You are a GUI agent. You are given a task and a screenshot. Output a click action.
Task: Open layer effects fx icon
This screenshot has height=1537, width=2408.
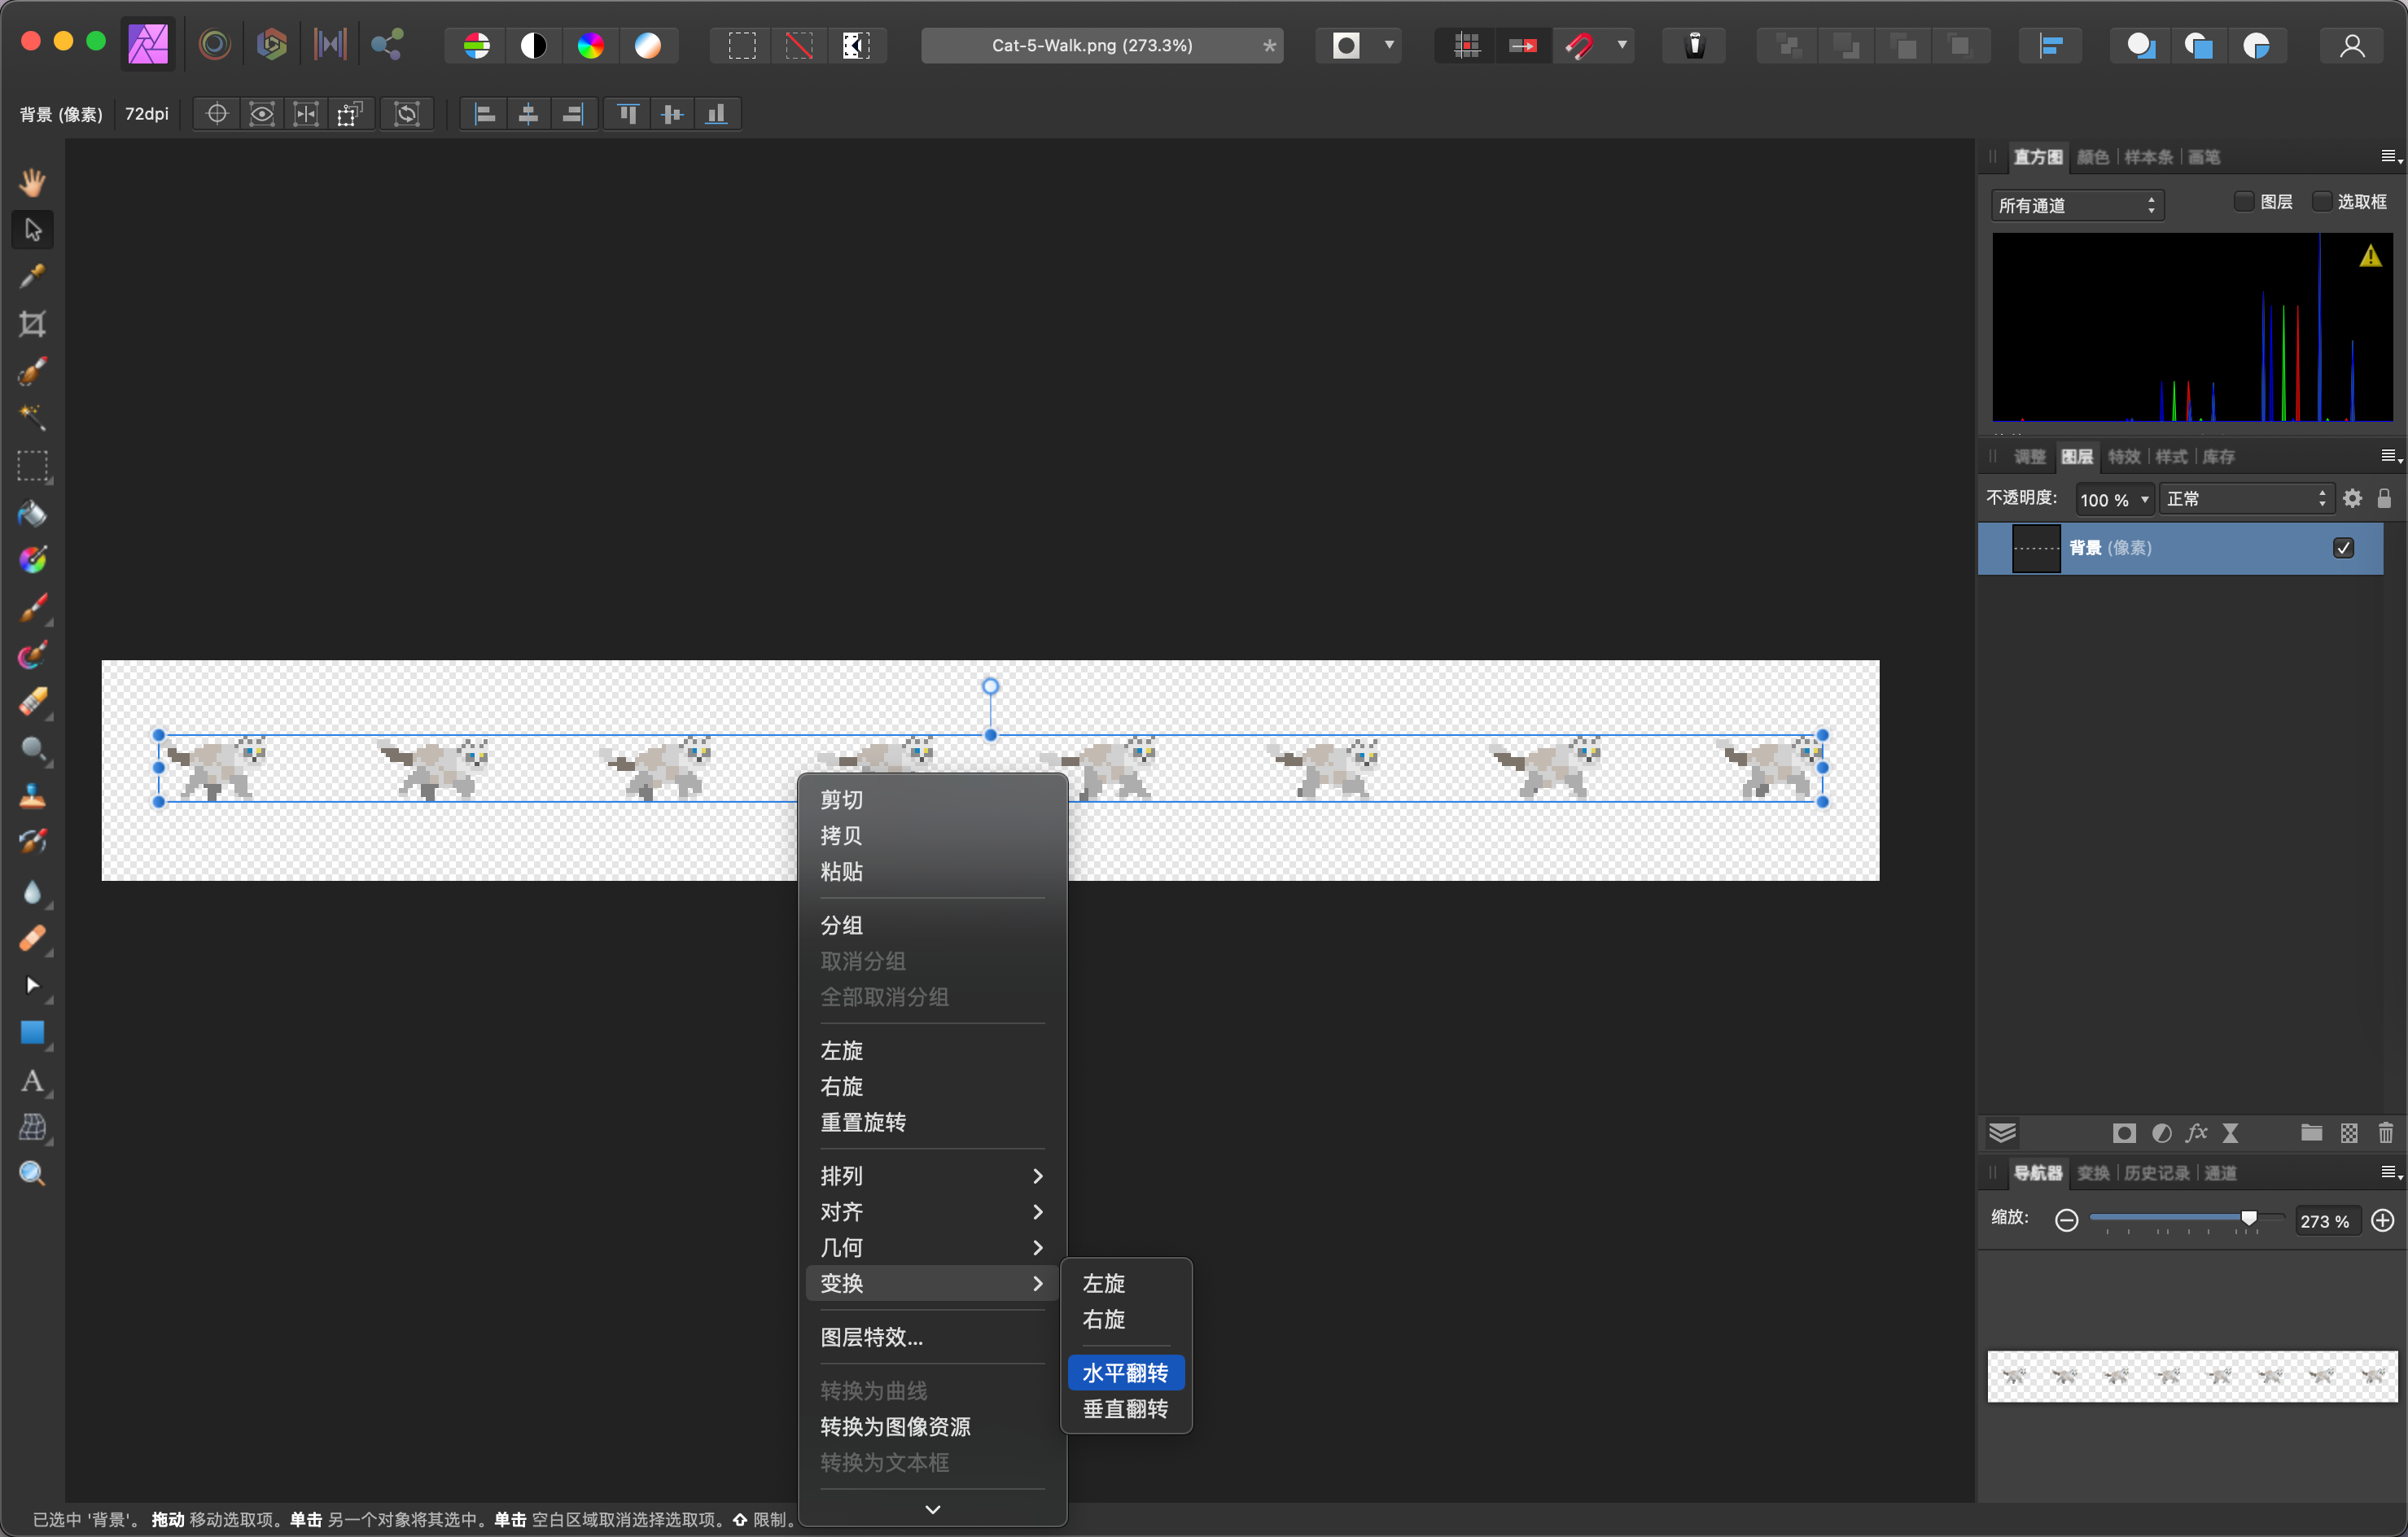(2196, 1133)
